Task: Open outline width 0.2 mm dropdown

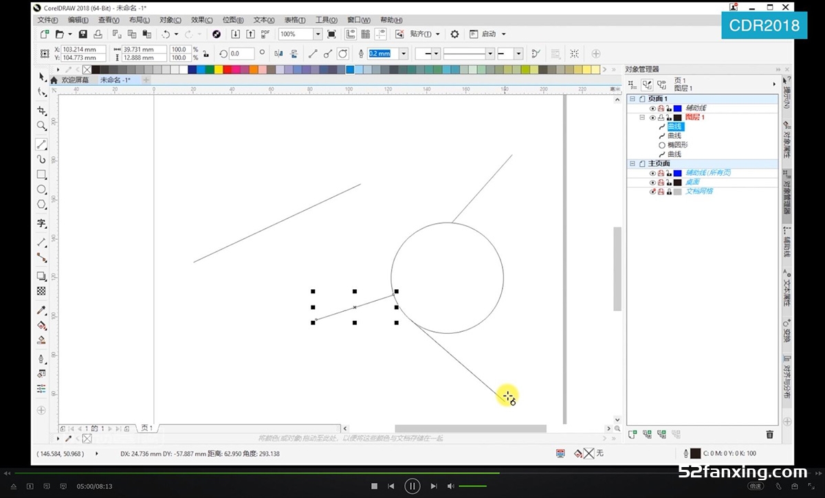Action: click(403, 54)
